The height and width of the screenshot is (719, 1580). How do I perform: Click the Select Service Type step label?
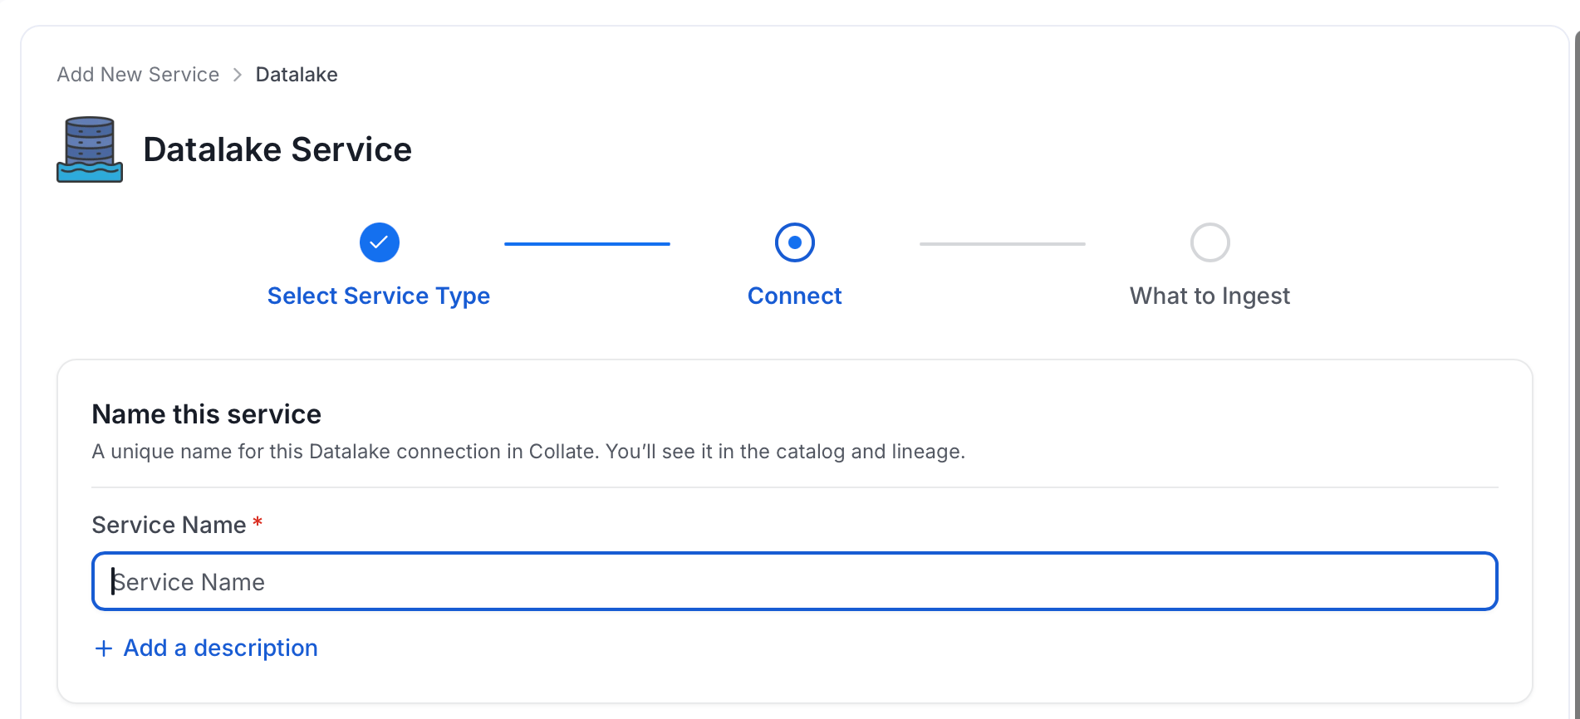click(379, 296)
